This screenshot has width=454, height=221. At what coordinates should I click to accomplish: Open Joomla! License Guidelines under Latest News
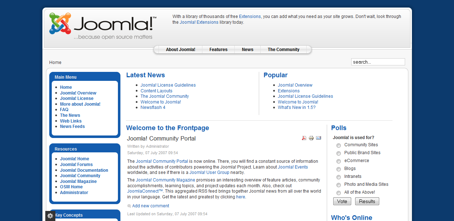[x=168, y=85]
